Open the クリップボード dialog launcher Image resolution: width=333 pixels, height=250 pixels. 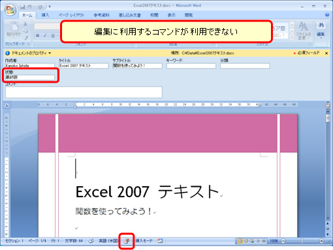tap(29, 44)
